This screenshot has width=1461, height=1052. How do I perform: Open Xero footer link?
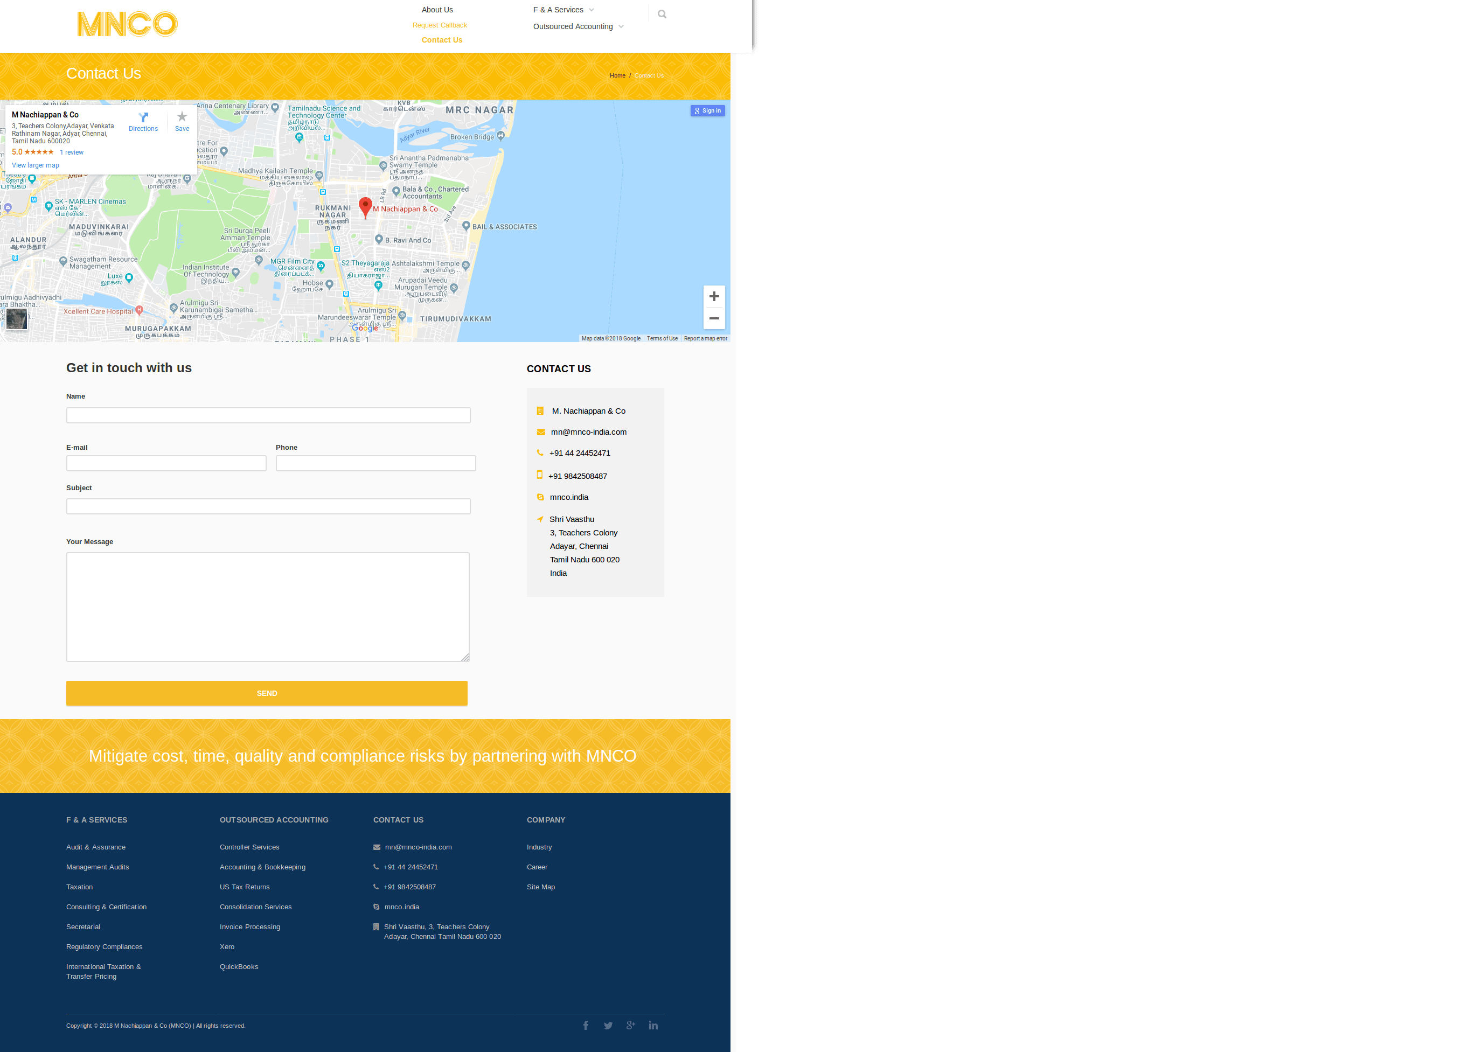click(227, 947)
